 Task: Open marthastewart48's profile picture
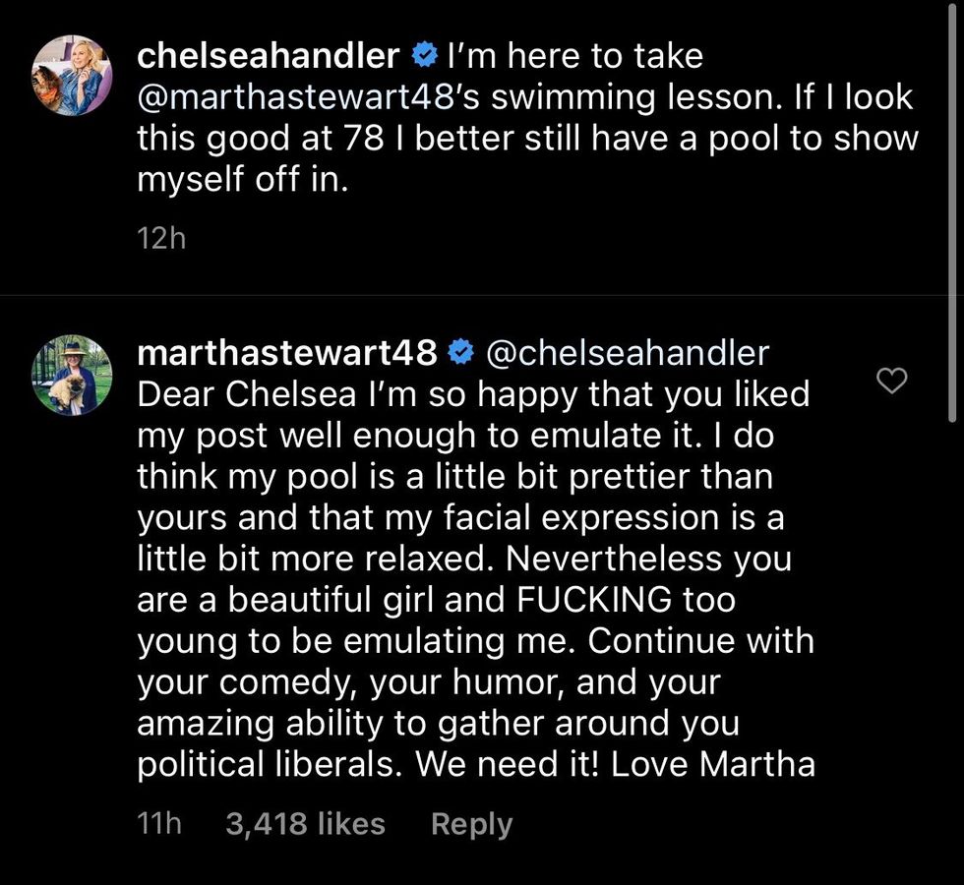pyautogui.click(x=73, y=375)
